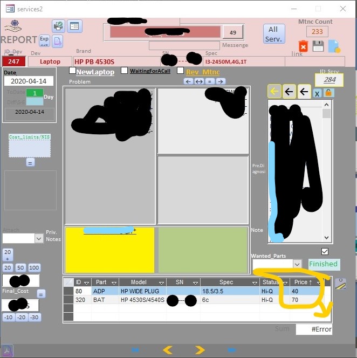Delete record with the red trash icon
The image size is (357, 358).
click(x=303, y=46)
